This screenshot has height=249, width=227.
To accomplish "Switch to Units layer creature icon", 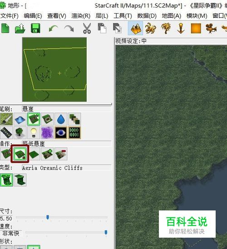I will (150, 28).
